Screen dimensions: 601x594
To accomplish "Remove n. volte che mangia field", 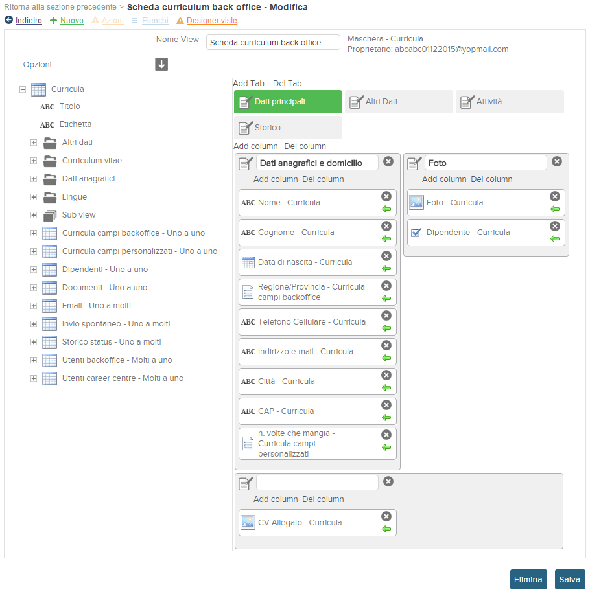I will tap(386, 435).
